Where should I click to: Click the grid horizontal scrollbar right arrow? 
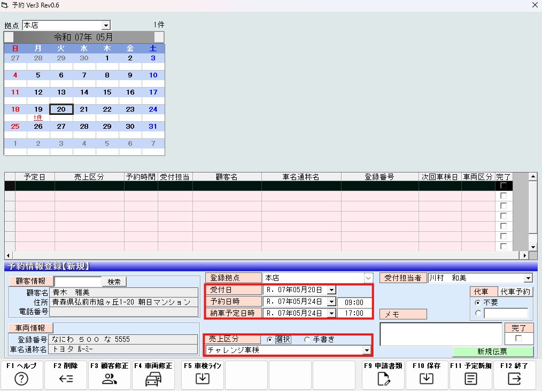tap(525, 256)
